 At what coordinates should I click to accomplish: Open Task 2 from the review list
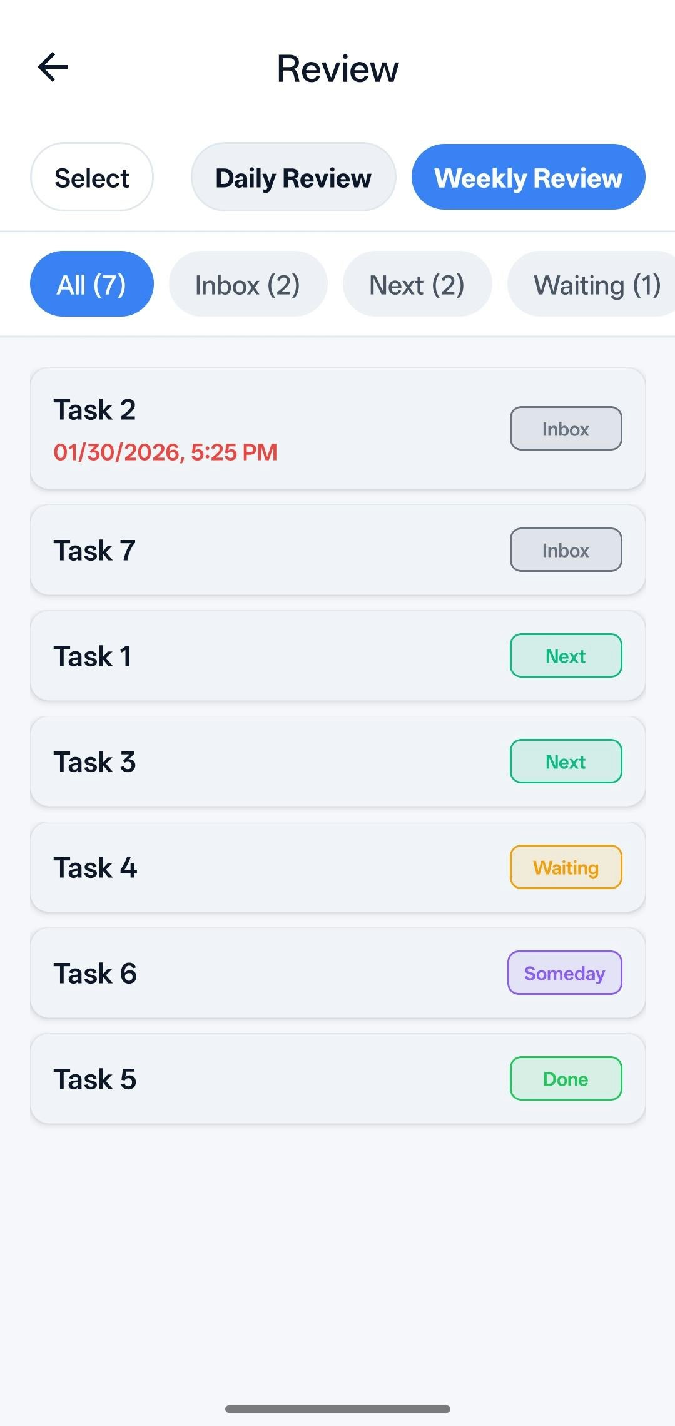coord(250,428)
